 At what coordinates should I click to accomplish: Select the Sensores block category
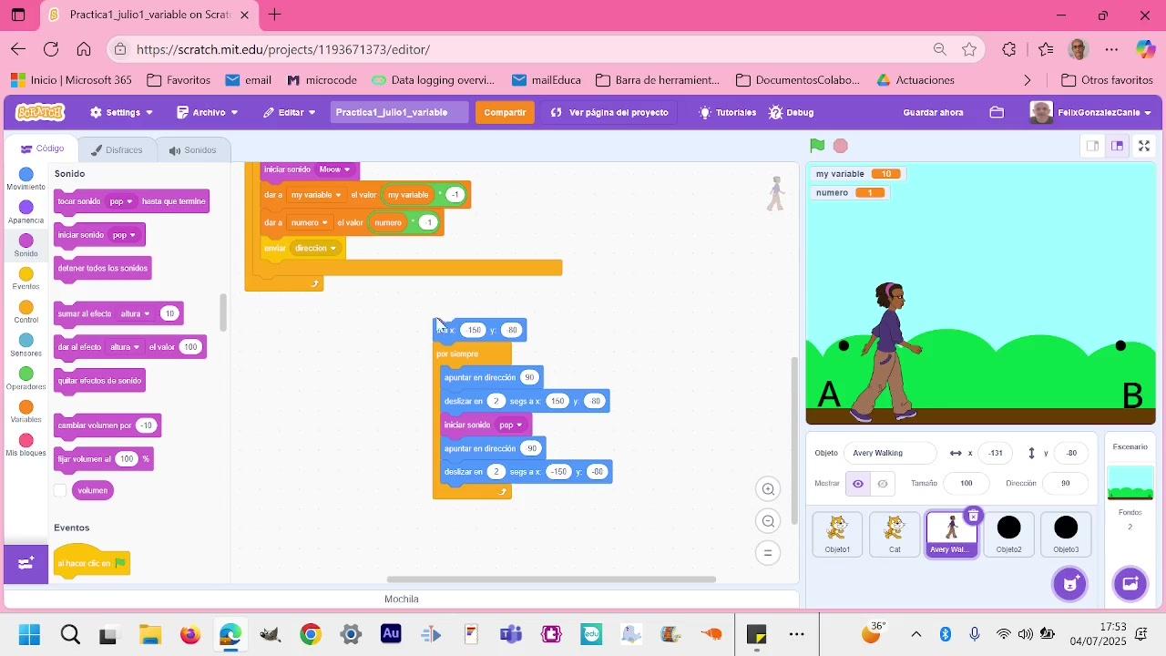point(26,345)
